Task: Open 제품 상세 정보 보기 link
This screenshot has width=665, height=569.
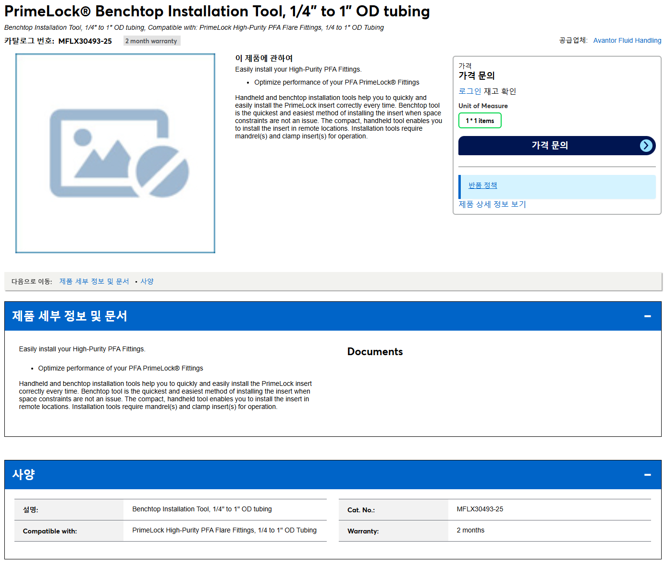Action: point(492,204)
